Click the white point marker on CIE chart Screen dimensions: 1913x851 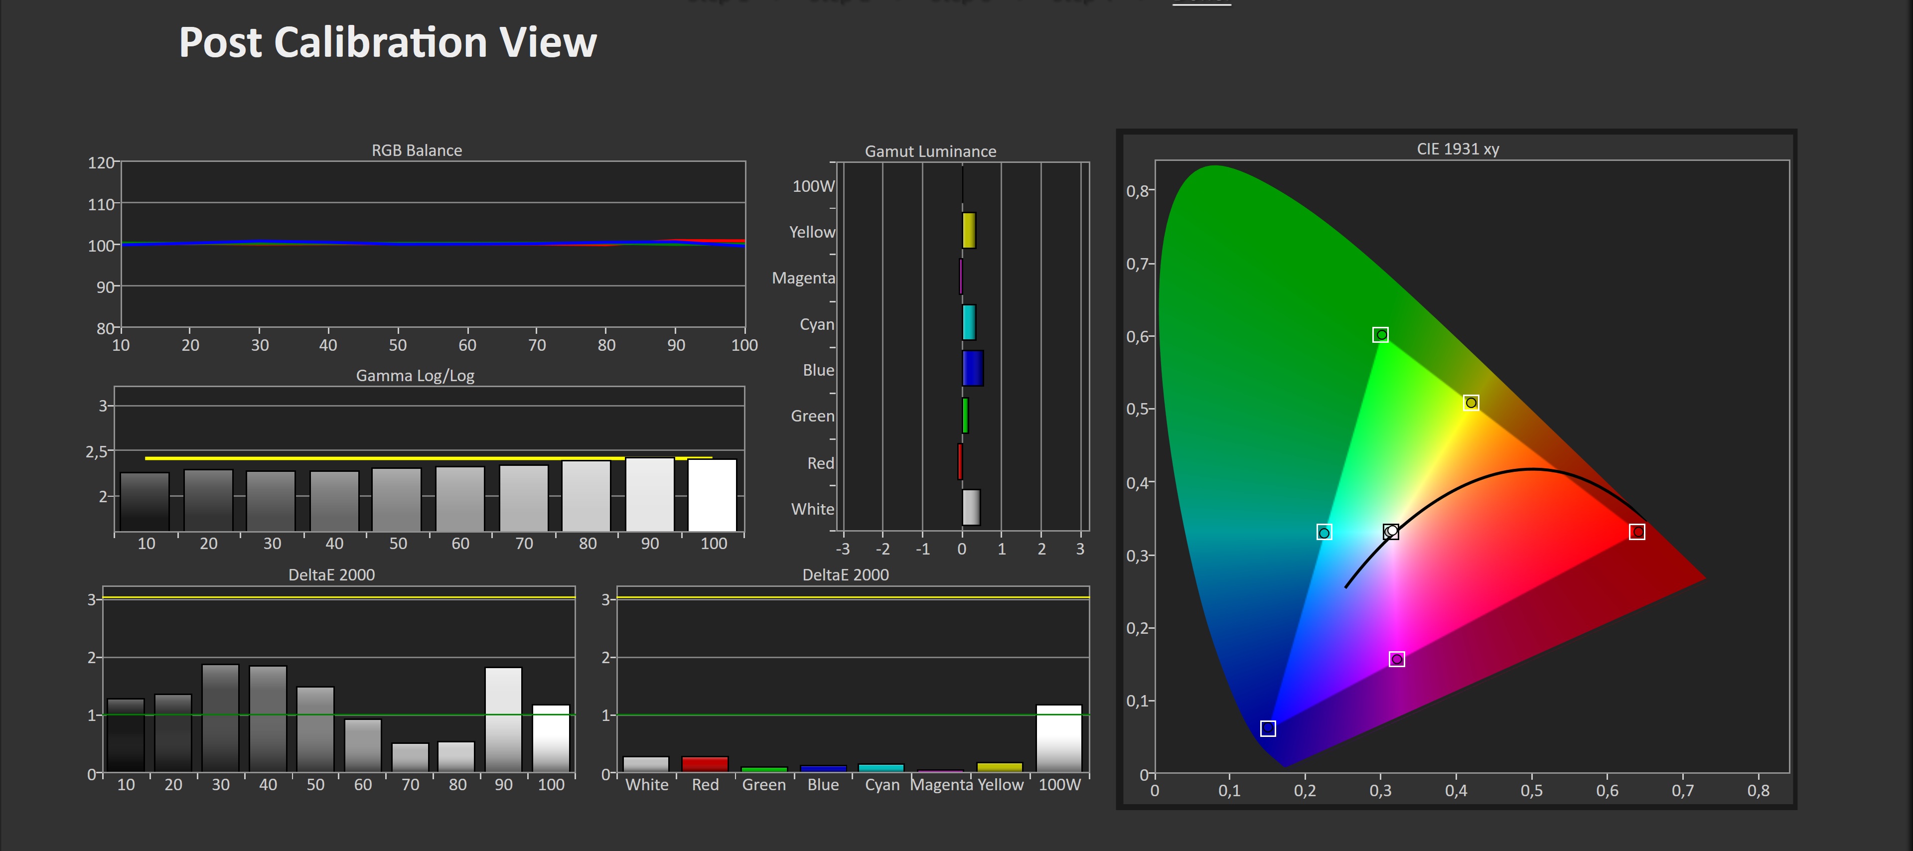(x=1391, y=531)
